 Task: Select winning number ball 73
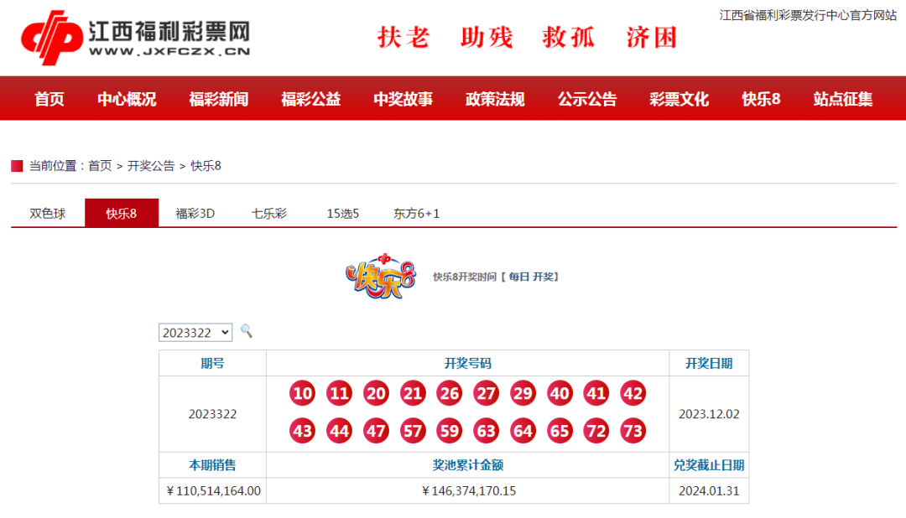click(633, 431)
